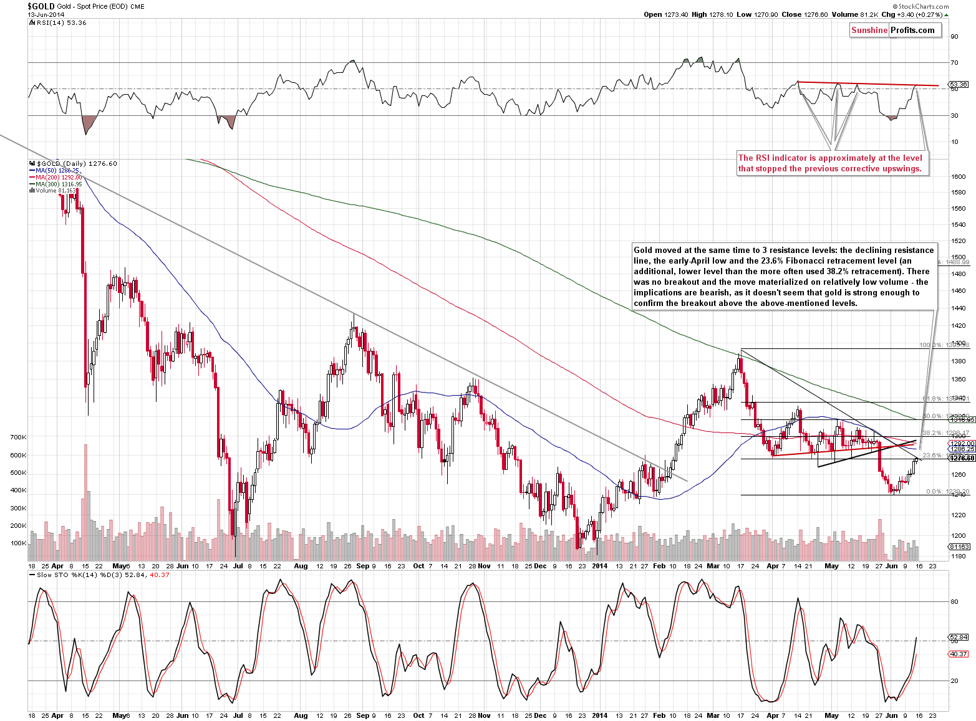The width and height of the screenshot is (976, 721).
Task: Click the 61.8% Fibonacci retracement label
Action: (x=945, y=399)
